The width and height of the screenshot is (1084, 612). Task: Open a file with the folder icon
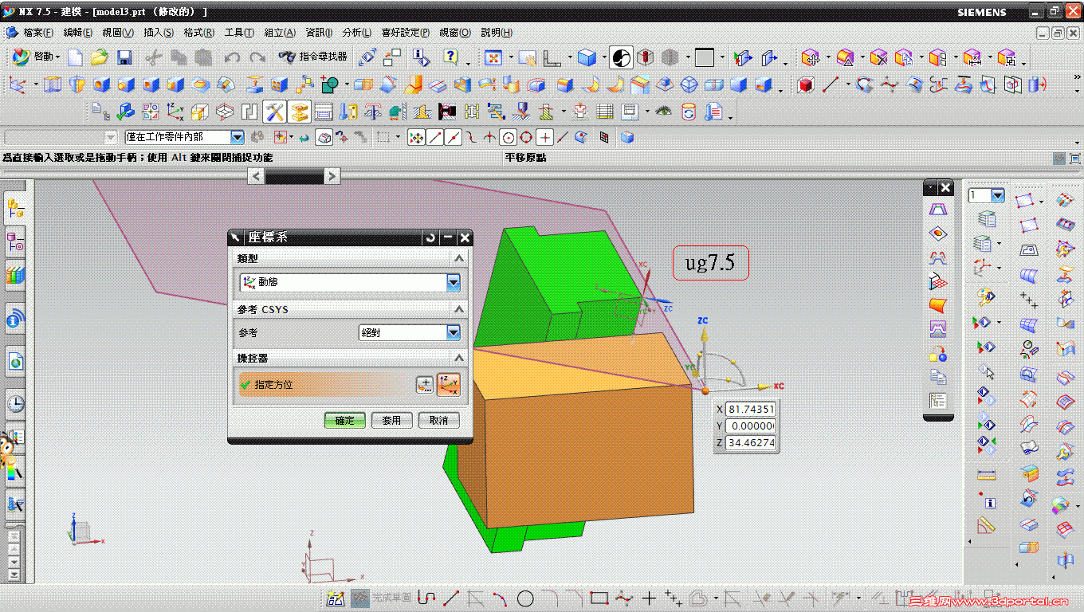click(x=100, y=57)
